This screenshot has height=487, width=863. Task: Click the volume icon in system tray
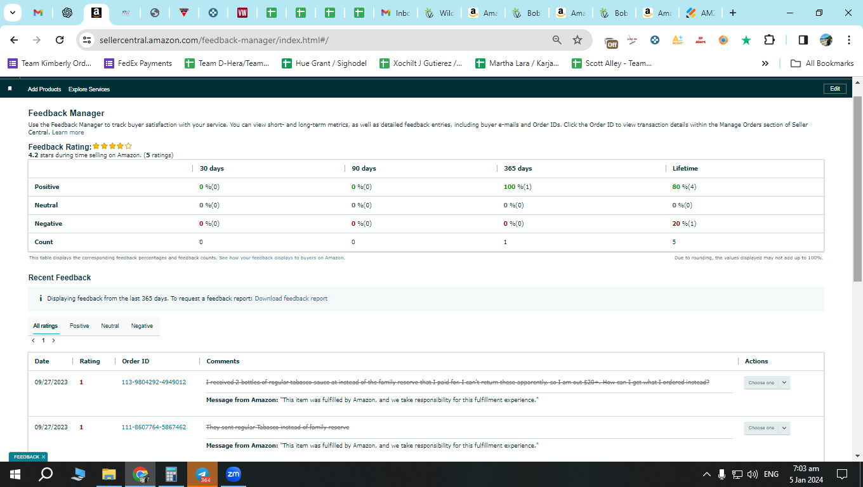coord(753,474)
